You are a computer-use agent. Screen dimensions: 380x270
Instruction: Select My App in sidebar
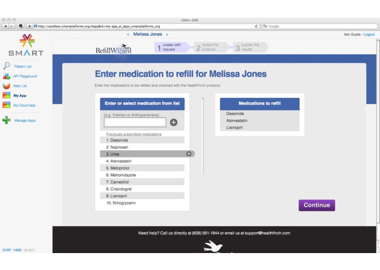(x=20, y=96)
